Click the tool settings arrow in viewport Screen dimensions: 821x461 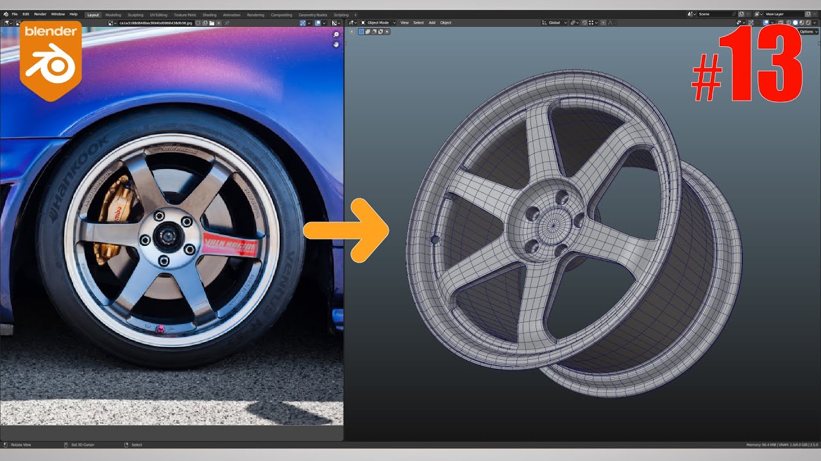pos(351,31)
